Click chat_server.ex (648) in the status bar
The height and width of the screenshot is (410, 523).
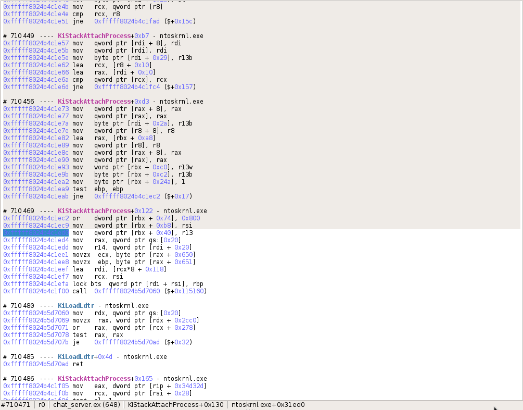click(x=85, y=404)
